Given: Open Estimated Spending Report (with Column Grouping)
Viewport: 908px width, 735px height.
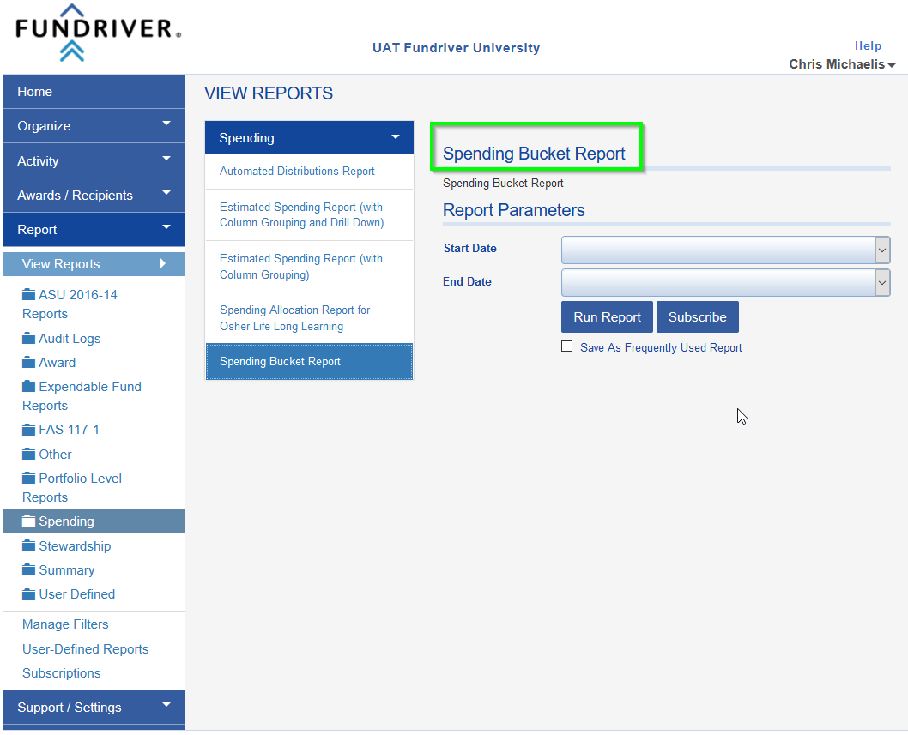Looking at the screenshot, I should (309, 266).
